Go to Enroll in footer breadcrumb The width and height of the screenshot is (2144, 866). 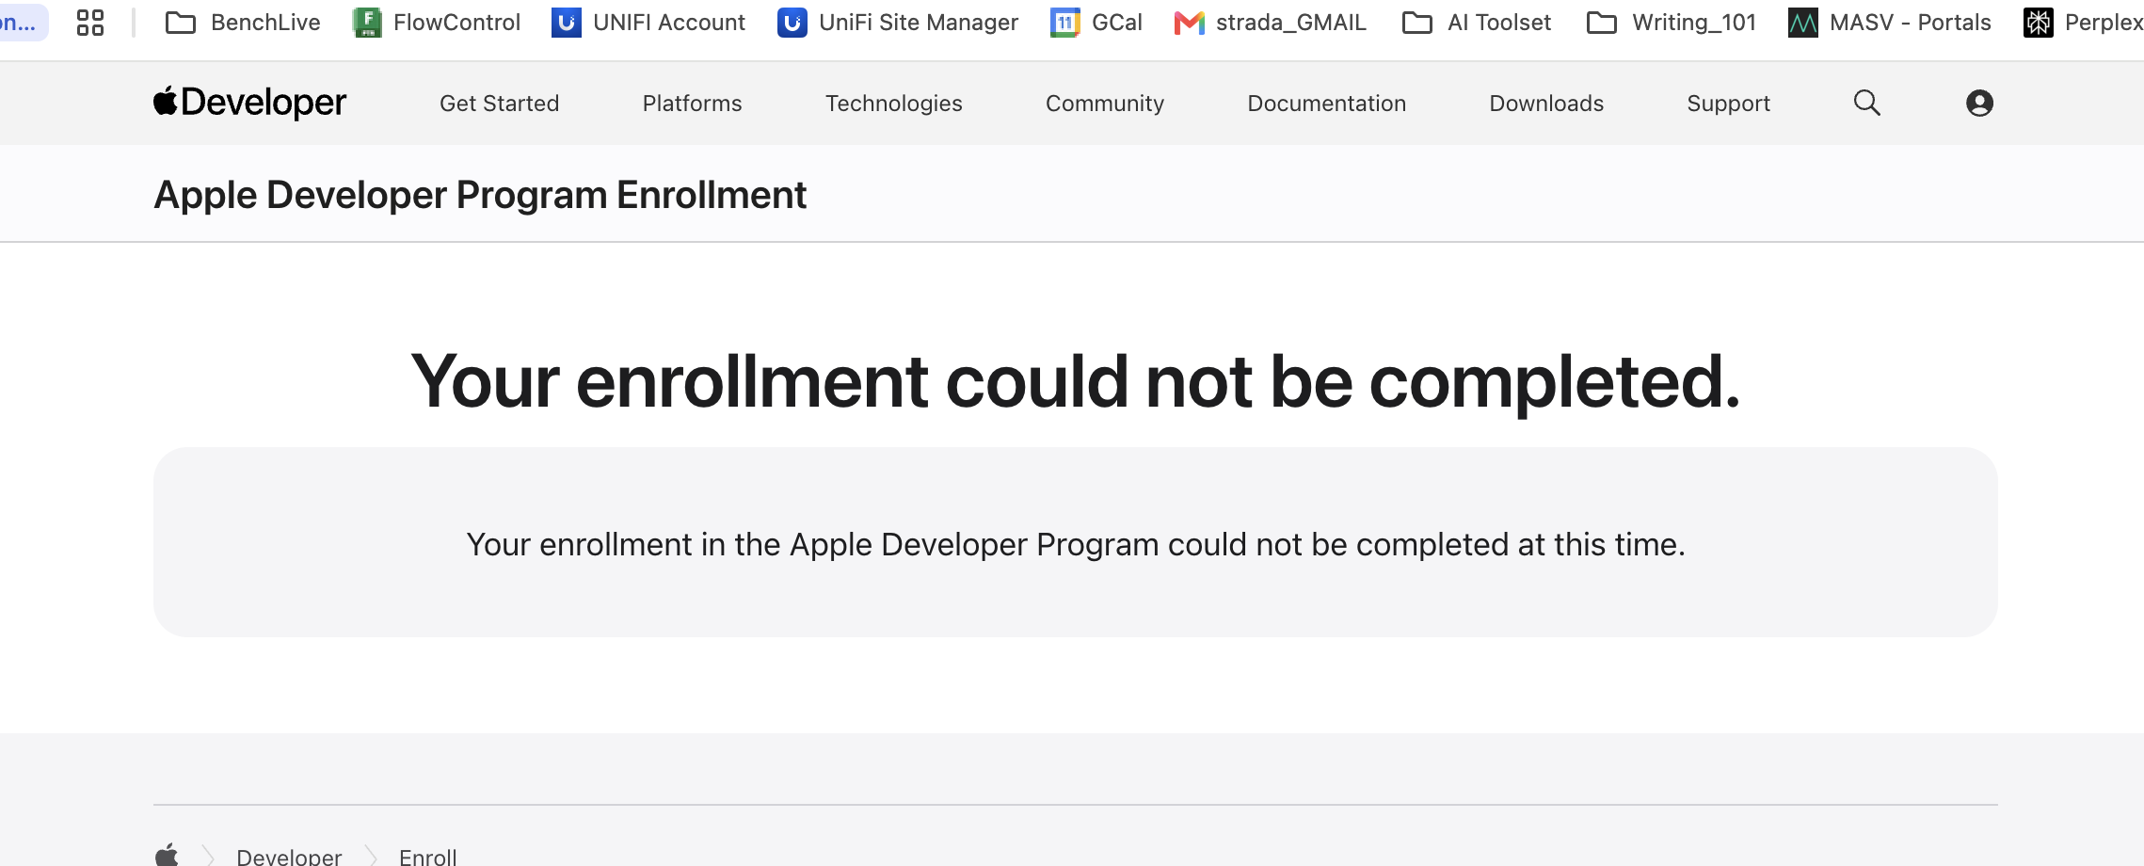pos(428,856)
